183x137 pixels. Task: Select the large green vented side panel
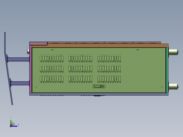(99, 70)
